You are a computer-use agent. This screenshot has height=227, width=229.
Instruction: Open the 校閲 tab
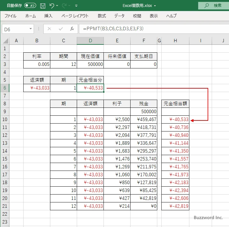tap(137, 16)
